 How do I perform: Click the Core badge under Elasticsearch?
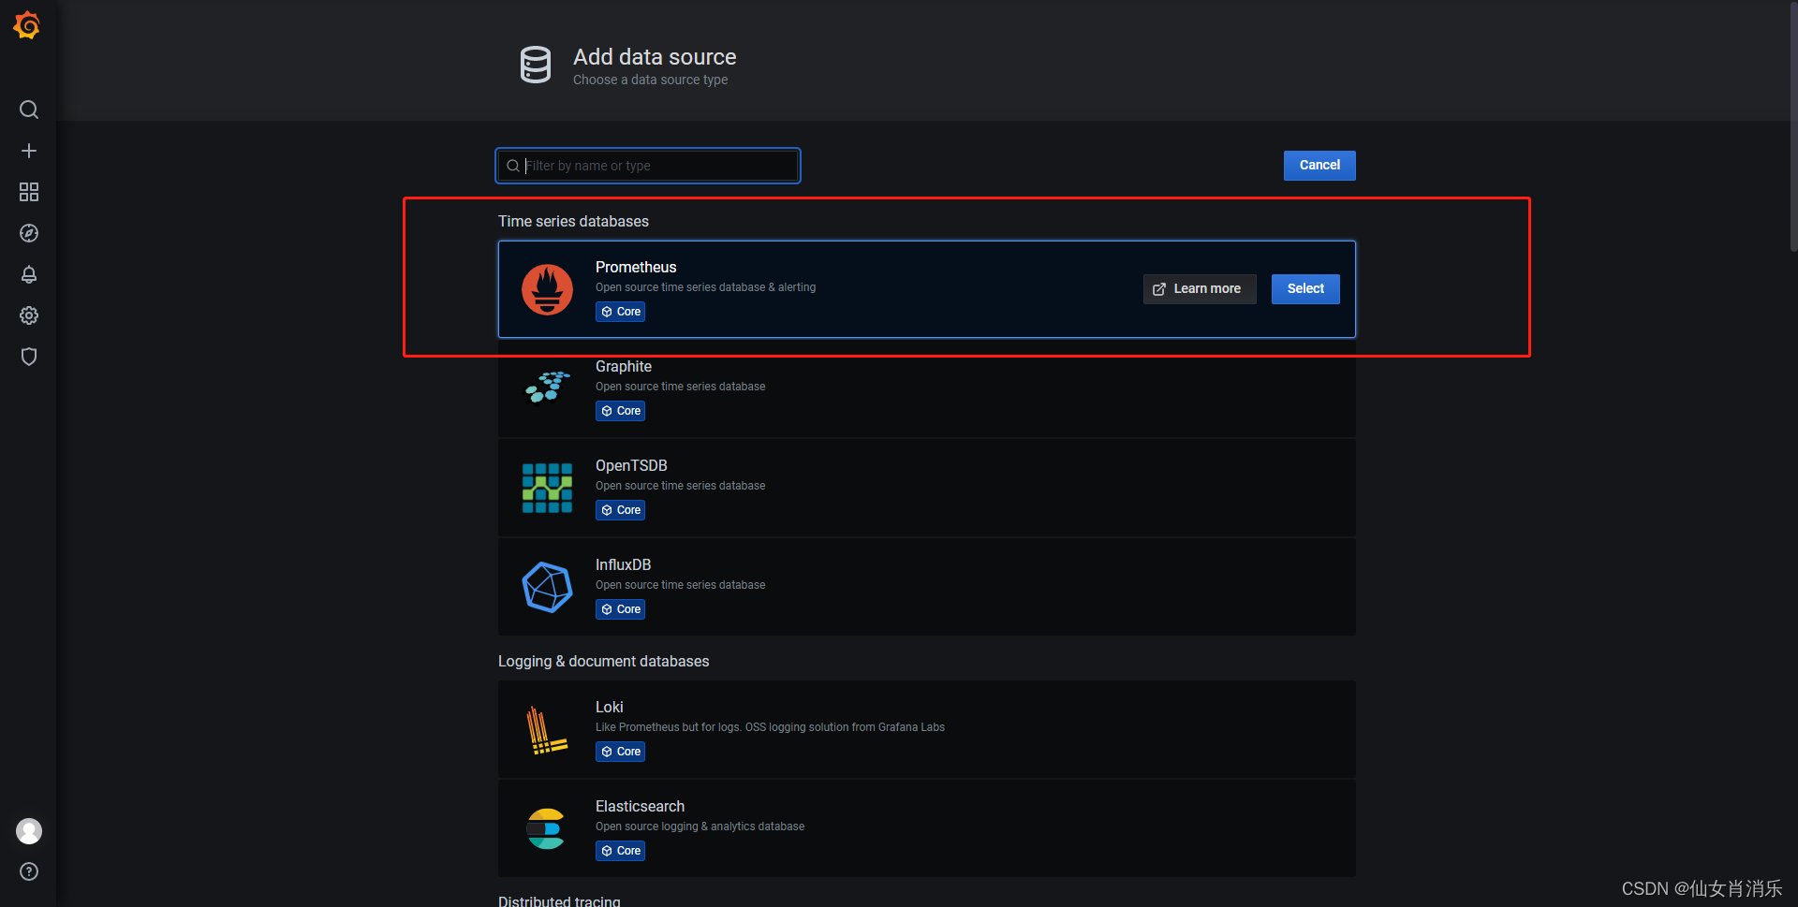coord(620,851)
